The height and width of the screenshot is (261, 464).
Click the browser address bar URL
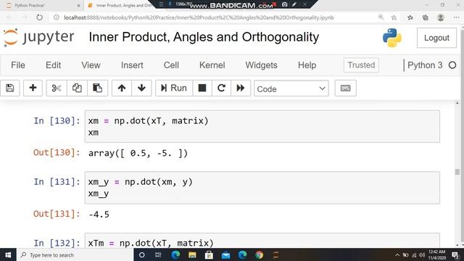[x=199, y=17]
